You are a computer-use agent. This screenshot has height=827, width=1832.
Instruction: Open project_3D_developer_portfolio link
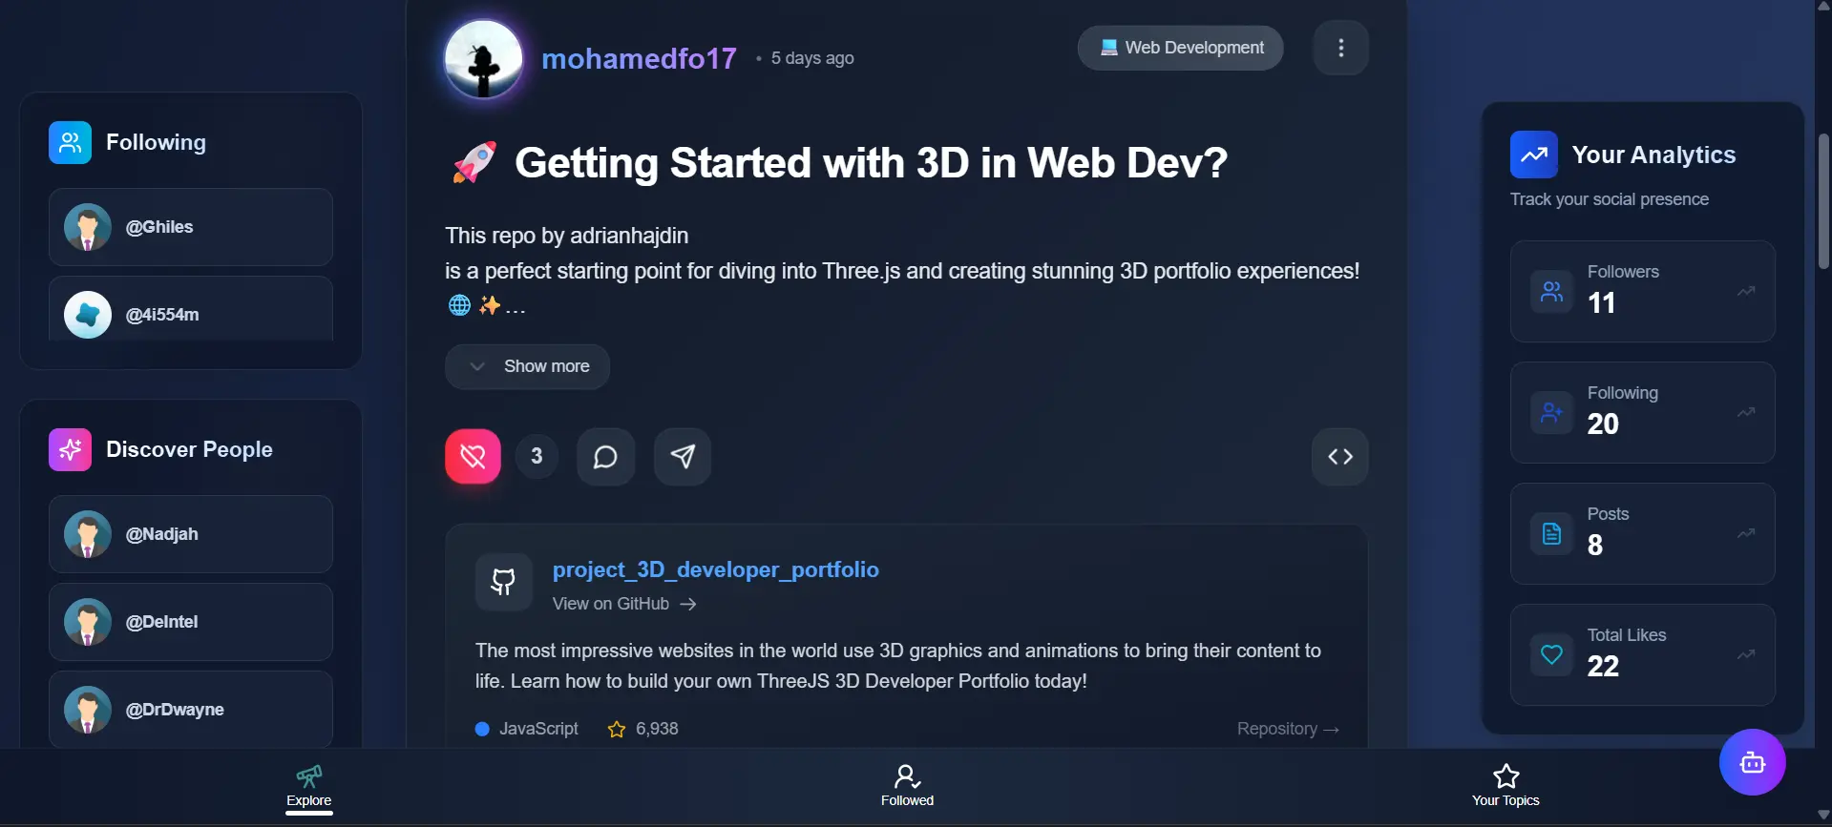[x=715, y=569]
